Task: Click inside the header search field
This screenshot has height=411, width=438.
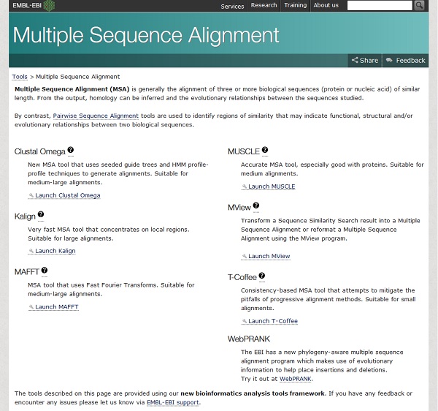Action: [380, 5]
